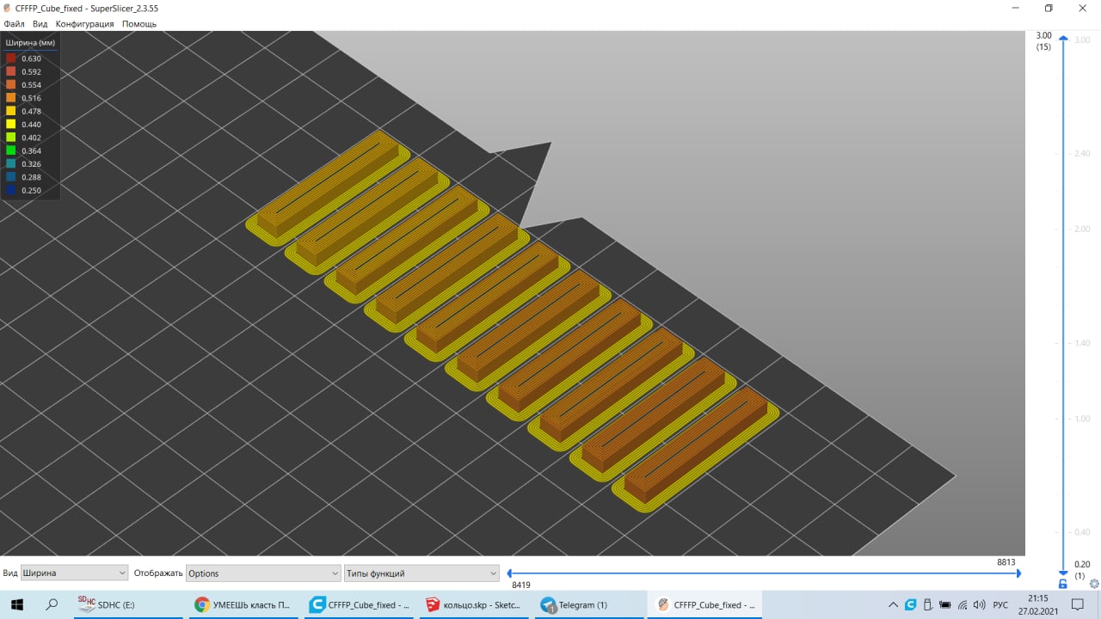This screenshot has height=619, width=1101.
Task: Click the 8813 move slider value
Action: pyautogui.click(x=1006, y=562)
